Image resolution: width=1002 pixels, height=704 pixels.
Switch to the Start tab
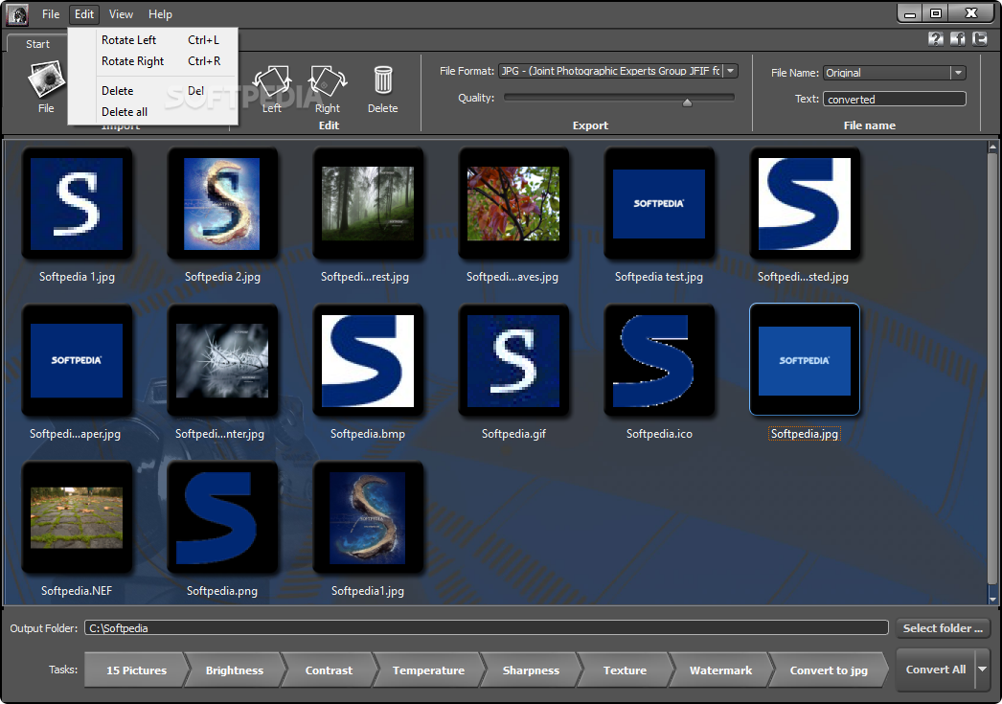pos(37,44)
